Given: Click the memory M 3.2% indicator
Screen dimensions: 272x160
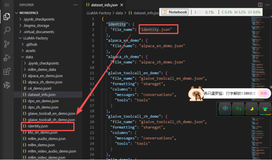Looking at the screenshot, I should (x=240, y=12).
